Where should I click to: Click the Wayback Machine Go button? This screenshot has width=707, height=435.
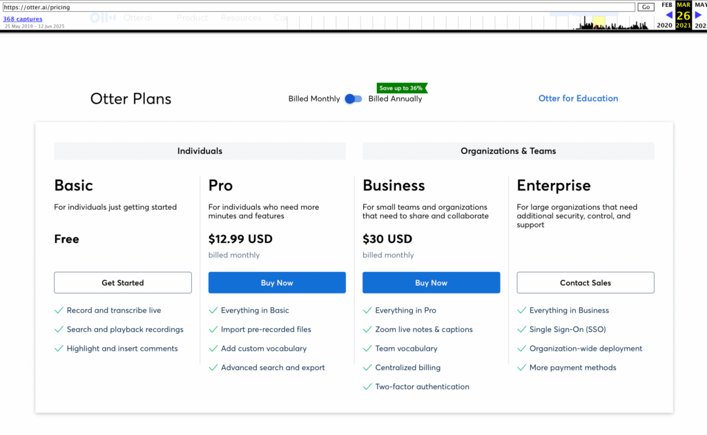[x=646, y=7]
